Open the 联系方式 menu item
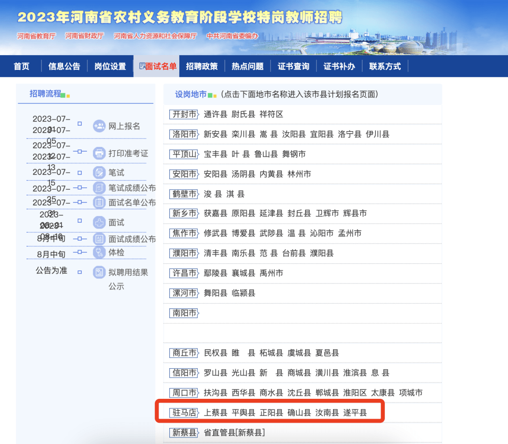 coord(385,66)
